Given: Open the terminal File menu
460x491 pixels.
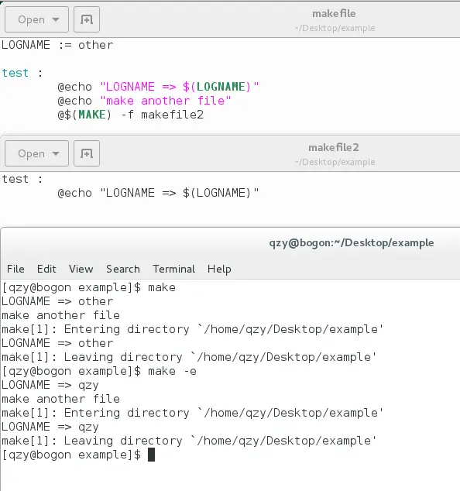Looking at the screenshot, I should coord(15,269).
